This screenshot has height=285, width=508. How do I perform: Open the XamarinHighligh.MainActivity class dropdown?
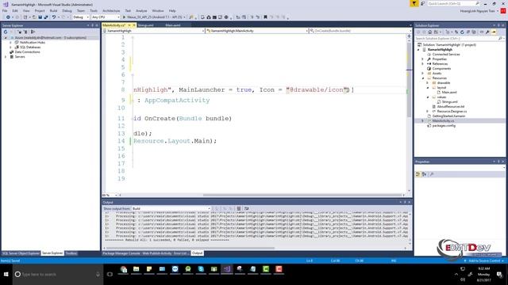point(257,31)
